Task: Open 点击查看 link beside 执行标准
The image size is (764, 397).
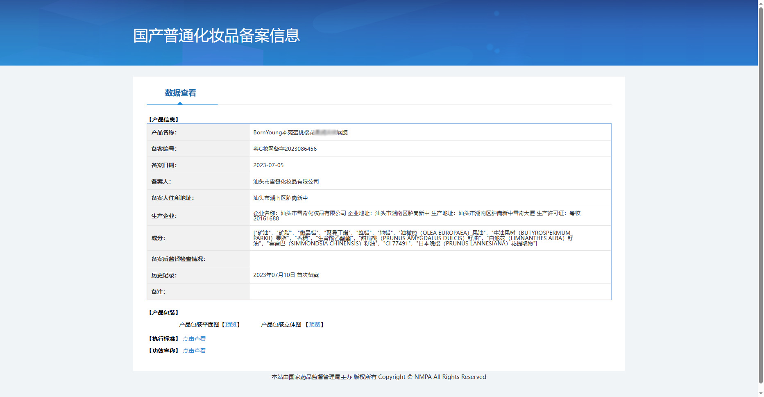Action: pyautogui.click(x=194, y=339)
